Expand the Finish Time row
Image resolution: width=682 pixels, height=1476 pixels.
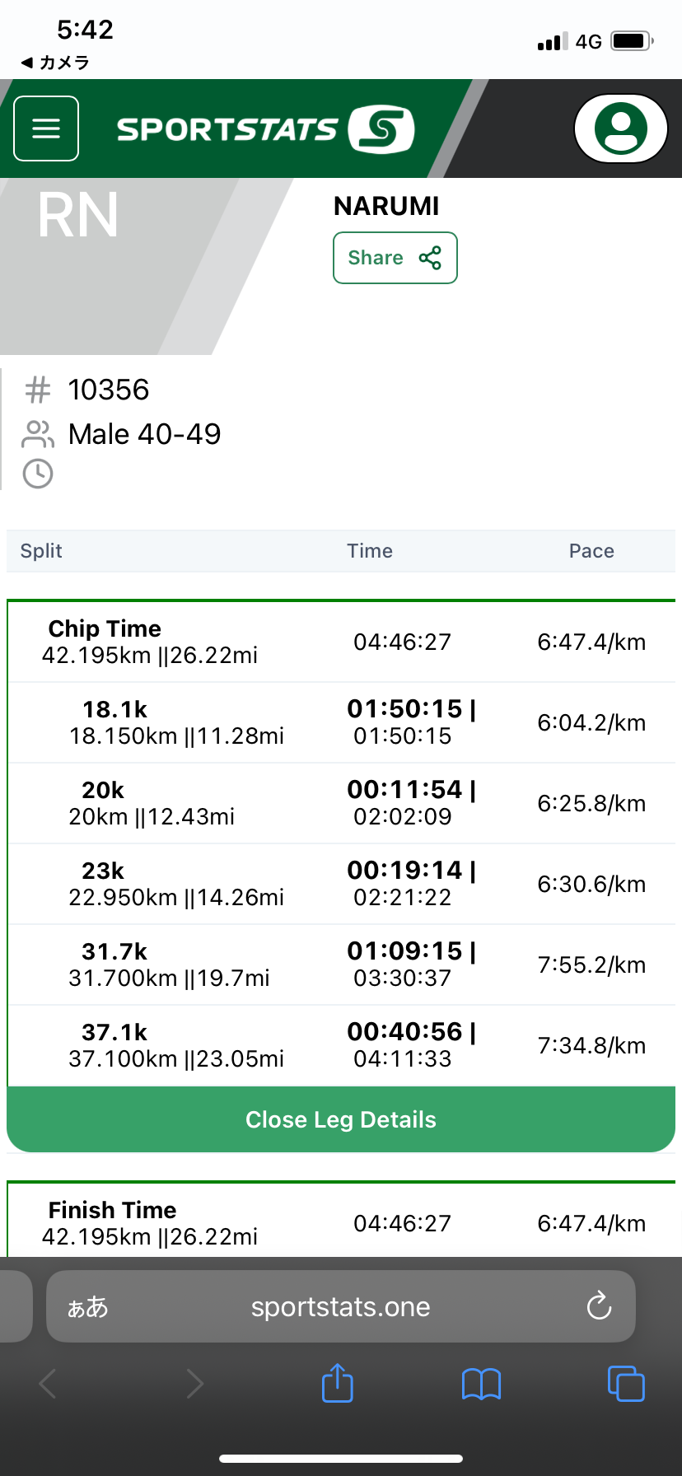[x=341, y=1223]
